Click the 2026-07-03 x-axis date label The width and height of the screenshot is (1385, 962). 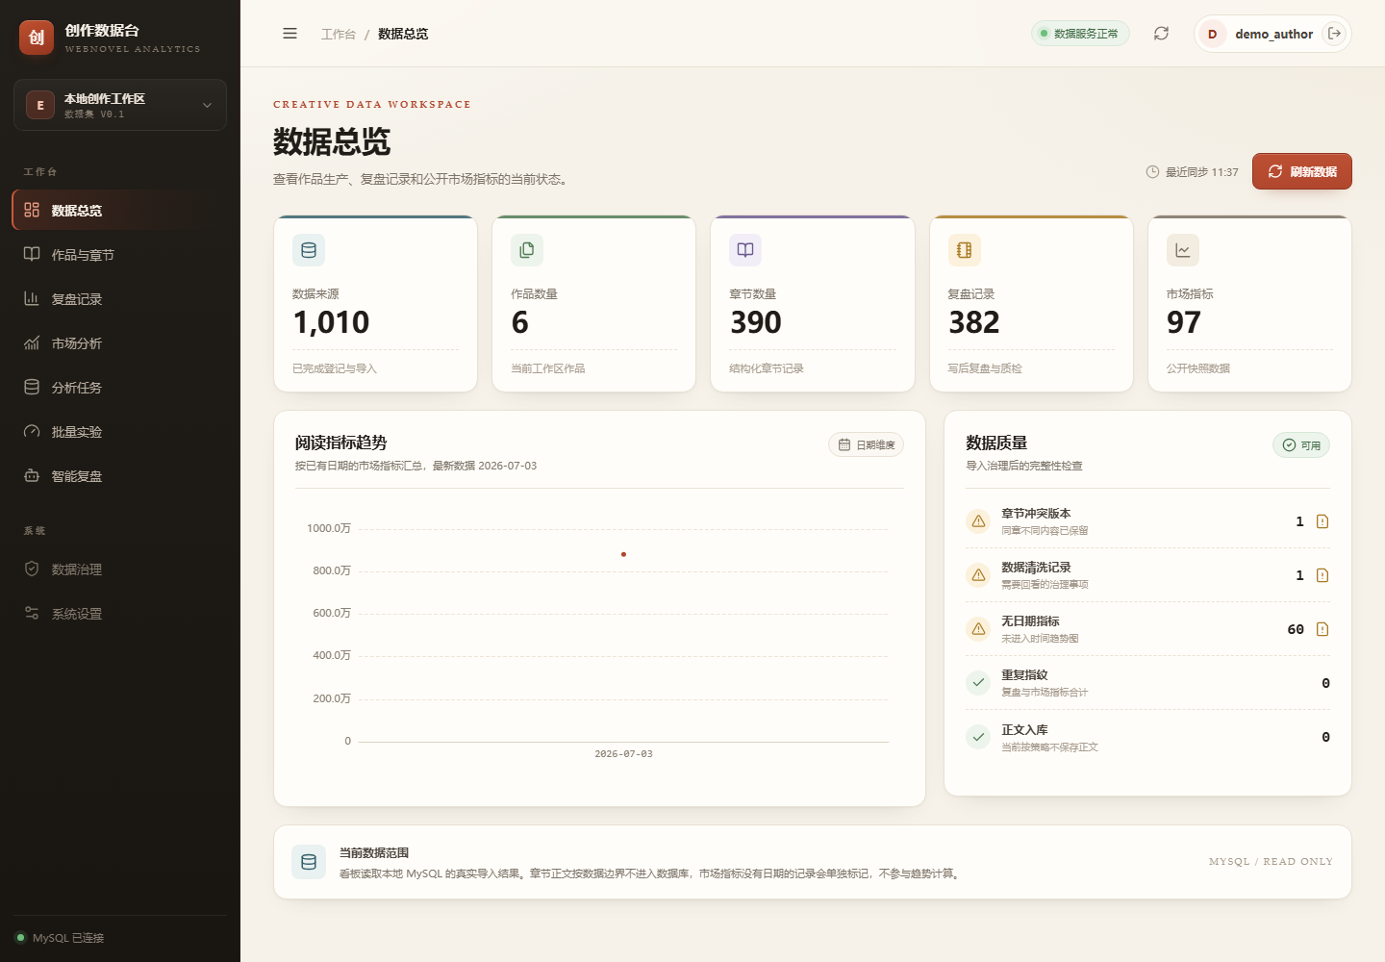pyautogui.click(x=623, y=754)
